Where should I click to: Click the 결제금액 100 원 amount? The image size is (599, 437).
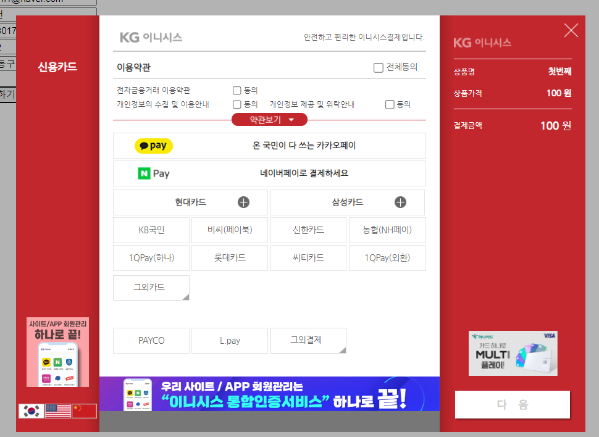555,126
